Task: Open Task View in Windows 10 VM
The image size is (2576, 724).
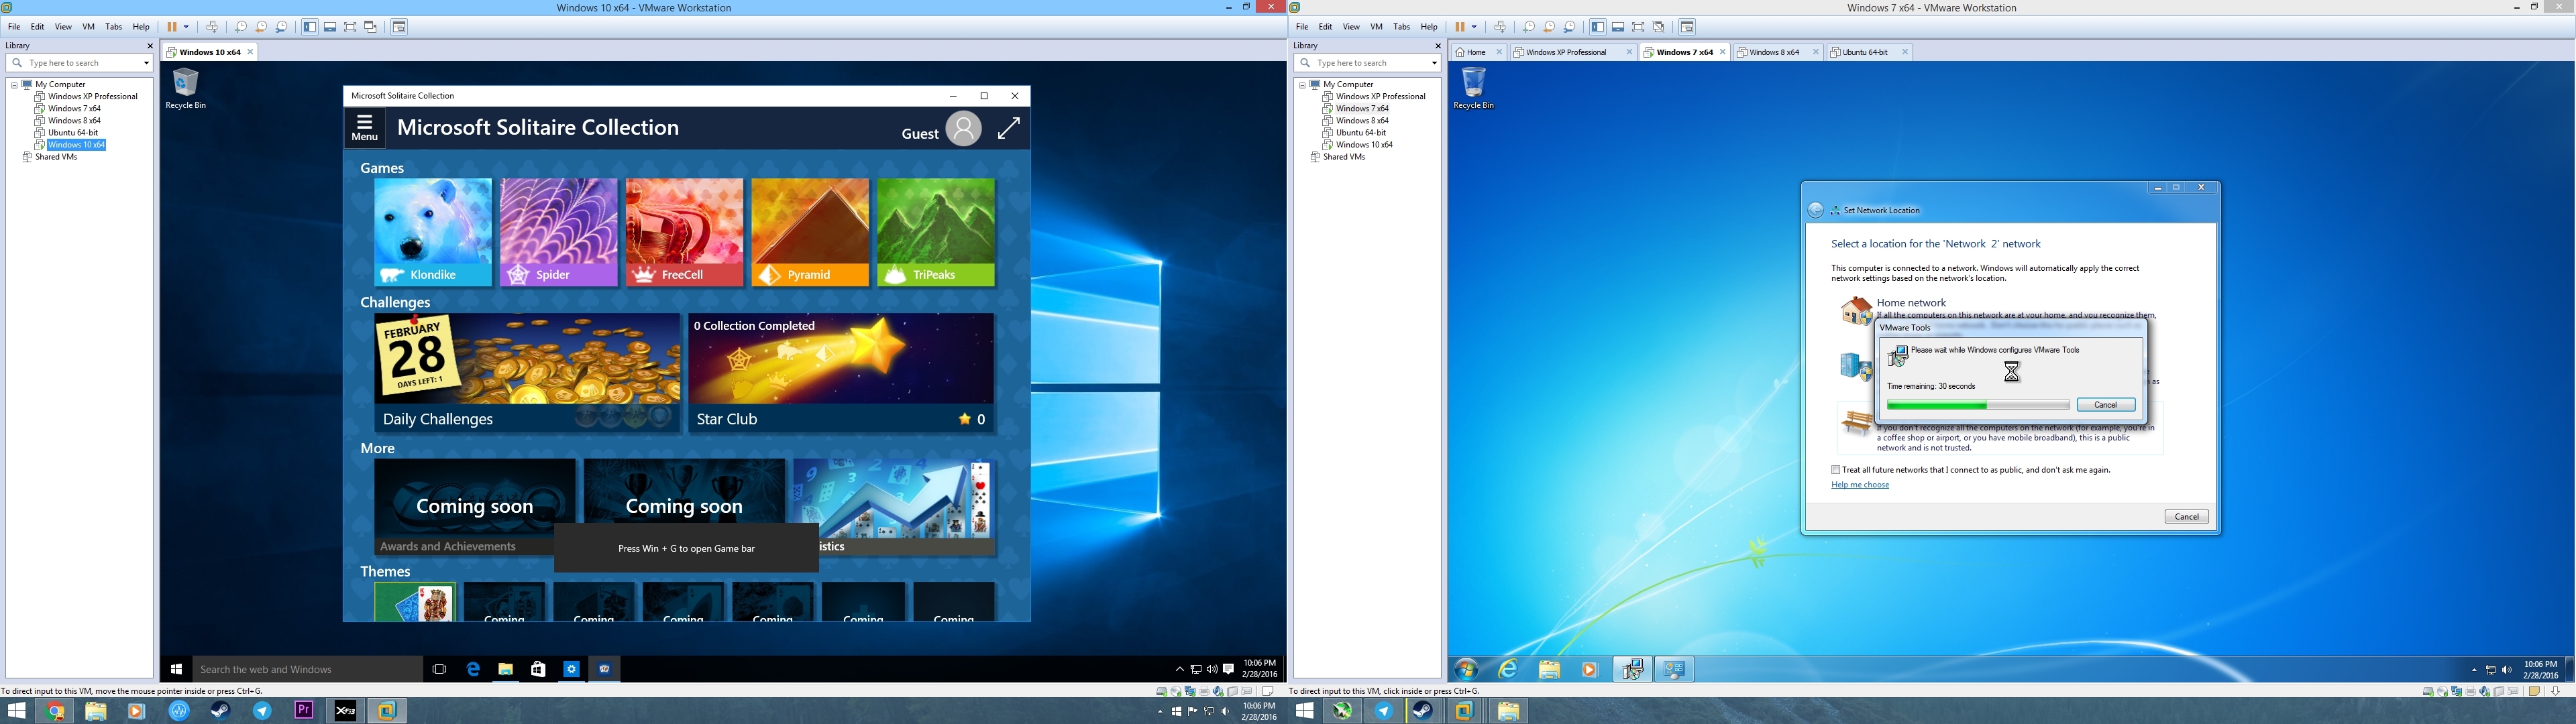Action: (439, 670)
